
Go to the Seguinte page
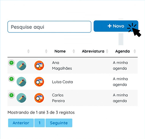point(59,123)
